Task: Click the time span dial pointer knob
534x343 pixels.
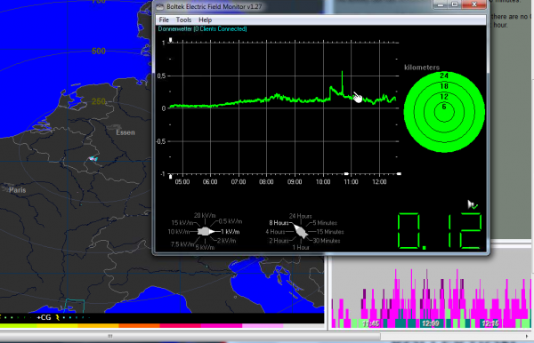Action: pos(300,230)
